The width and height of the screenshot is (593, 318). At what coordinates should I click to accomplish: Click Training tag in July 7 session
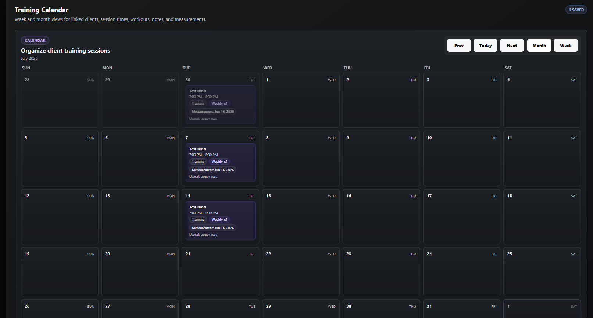(198, 162)
